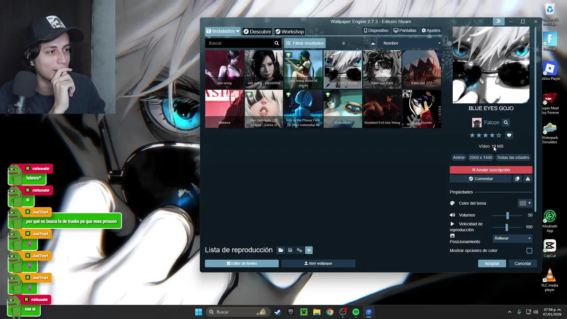The width and height of the screenshot is (567, 319).
Task: Select the BLUE EYES GOJO thumbnail in grid
Action: click(x=342, y=69)
